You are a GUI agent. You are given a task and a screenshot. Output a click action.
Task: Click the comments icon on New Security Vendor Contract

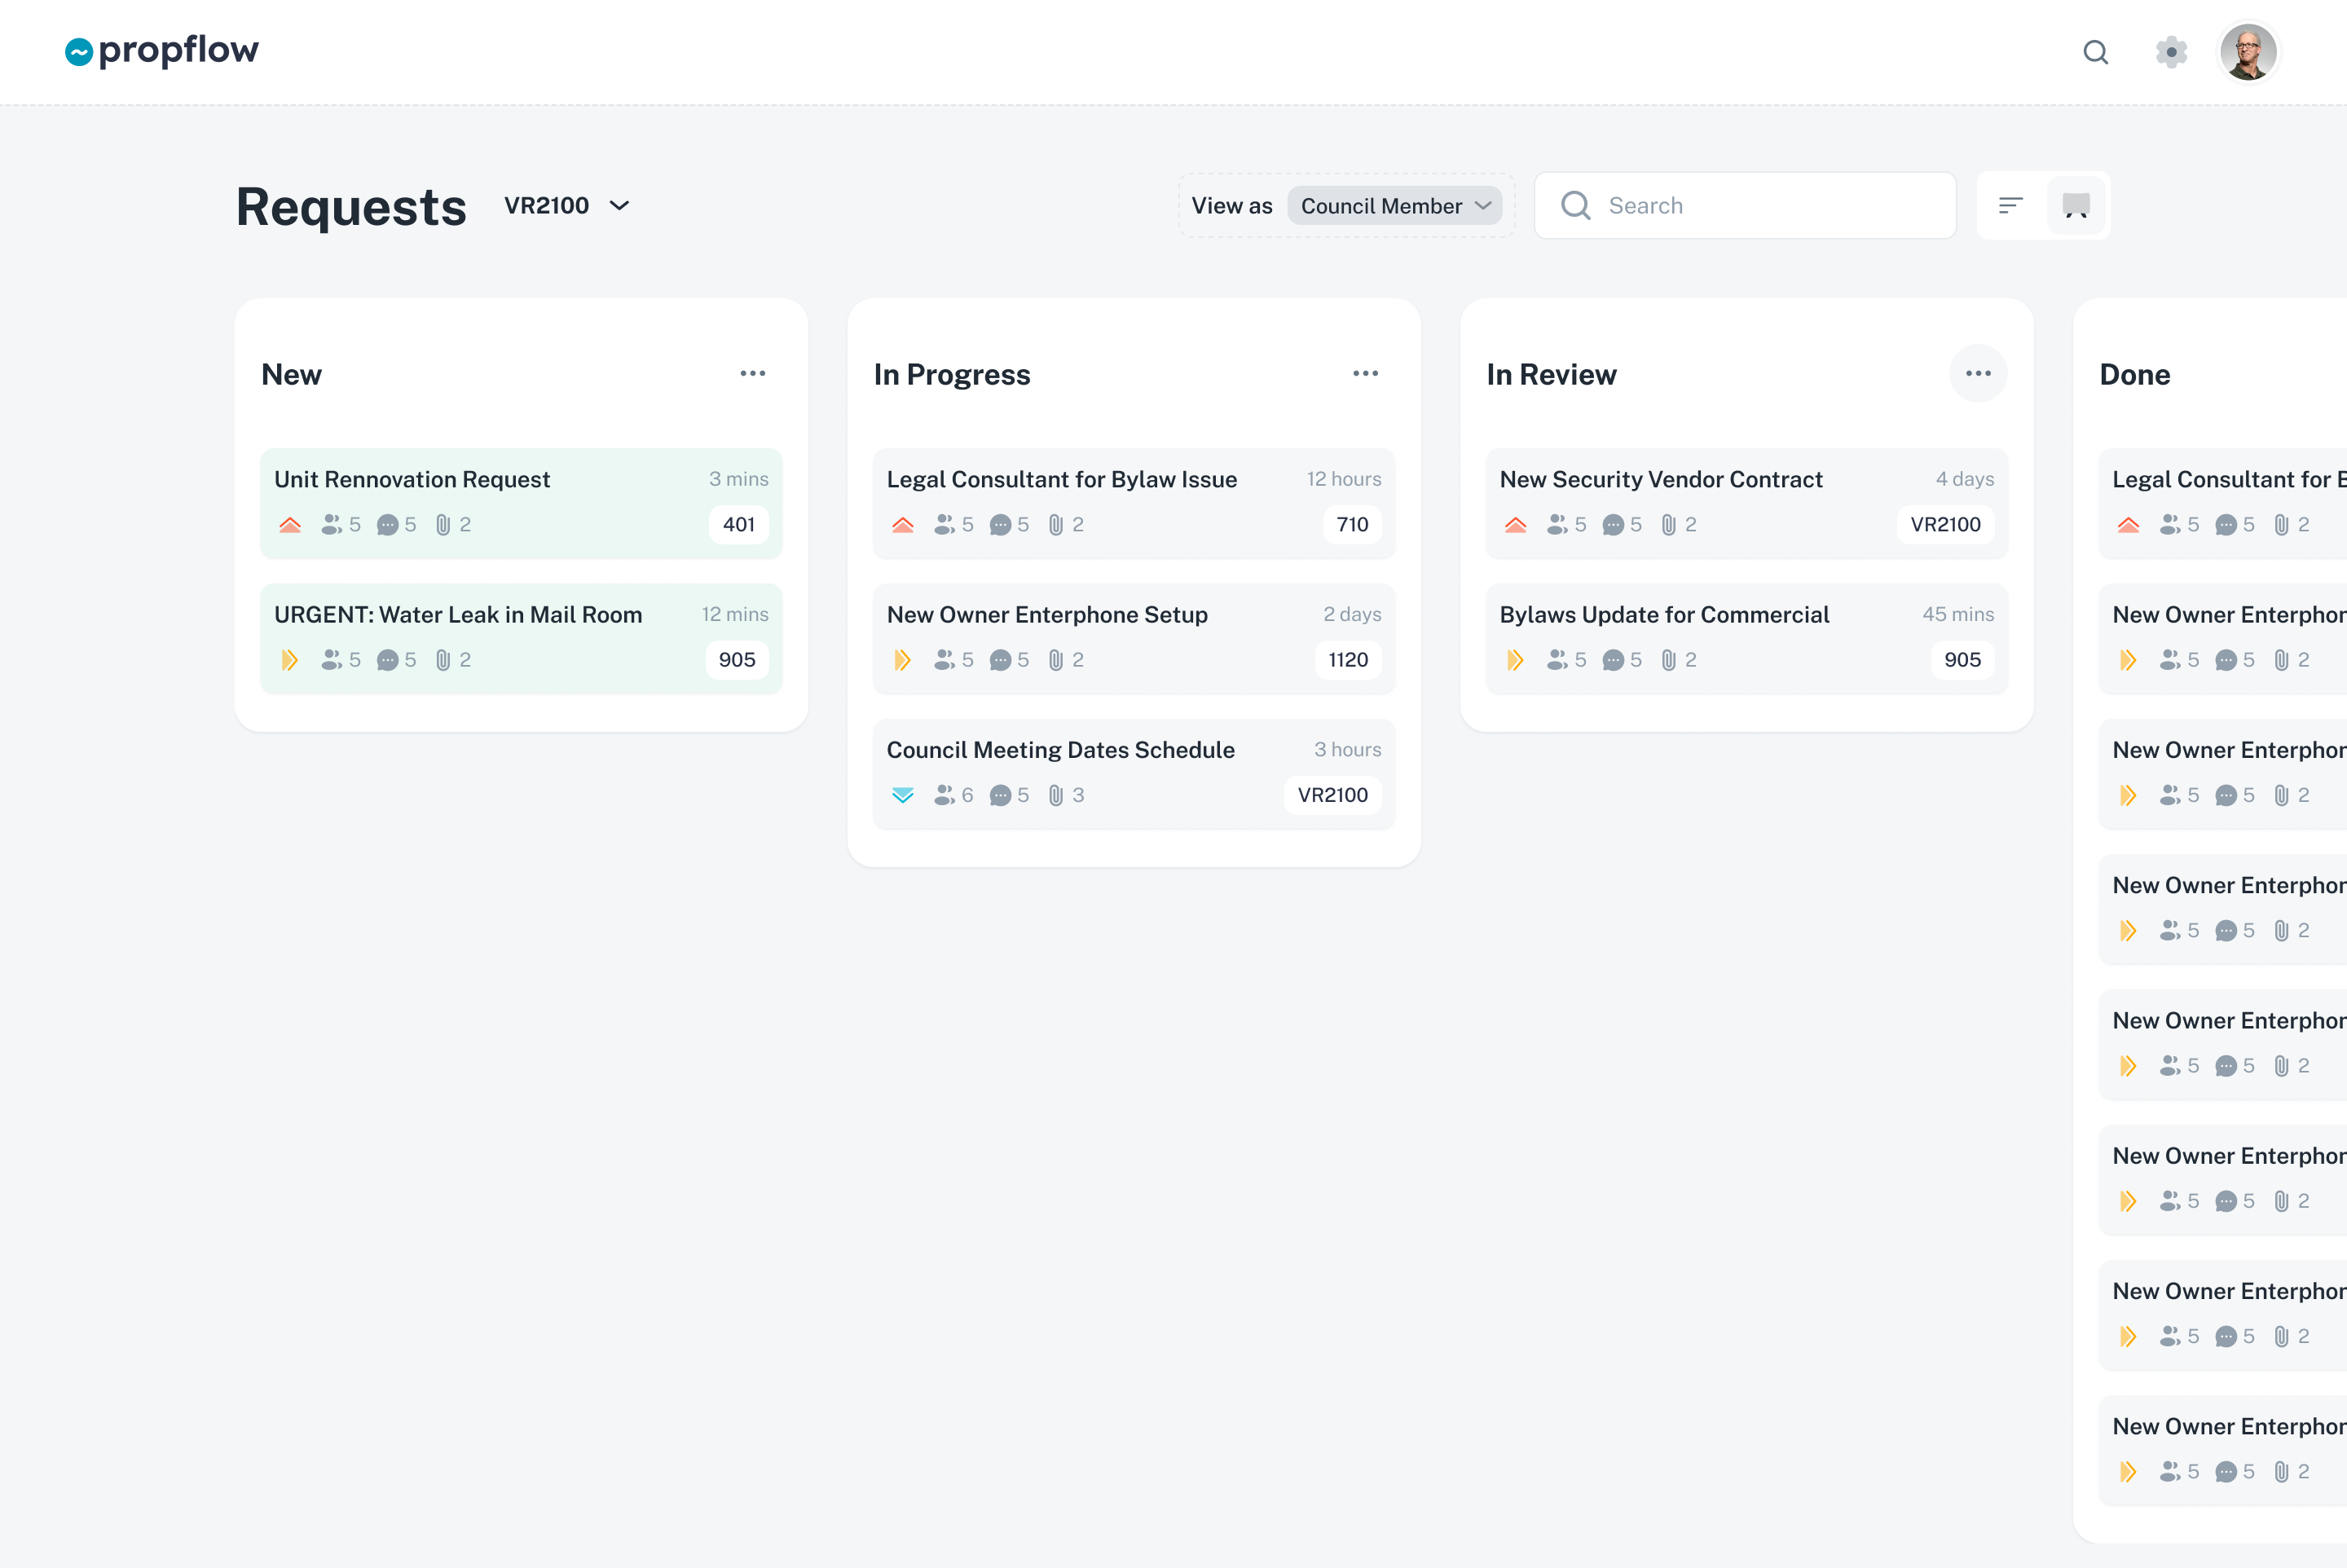[x=1612, y=525]
